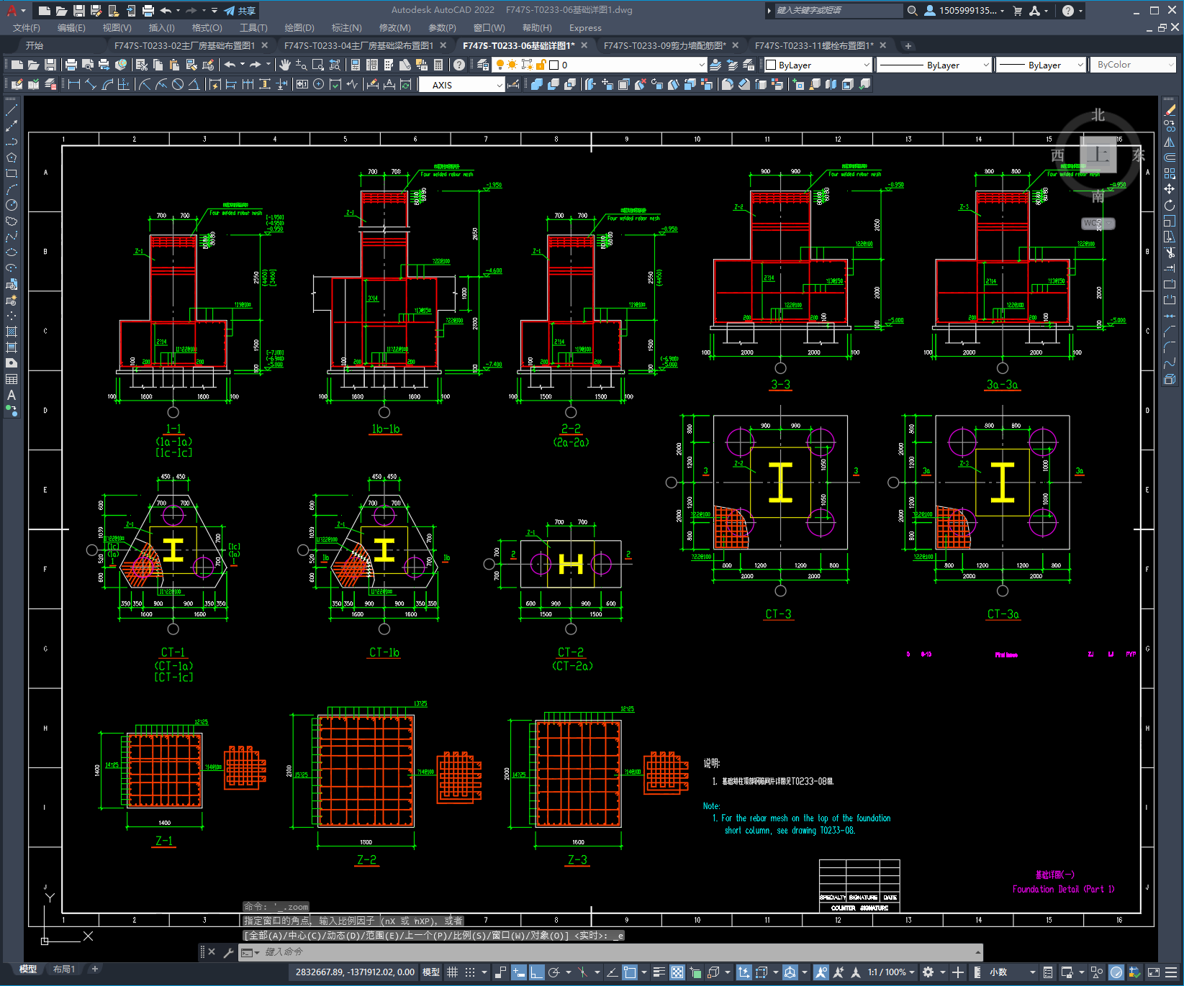This screenshot has height=986, width=1184.
Task: Click the Save icon in quick access toolbar
Action: coord(78,11)
